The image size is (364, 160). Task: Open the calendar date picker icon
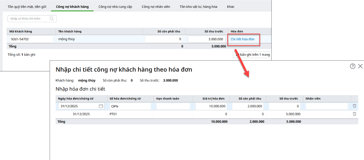pyautogui.click(x=101, y=106)
